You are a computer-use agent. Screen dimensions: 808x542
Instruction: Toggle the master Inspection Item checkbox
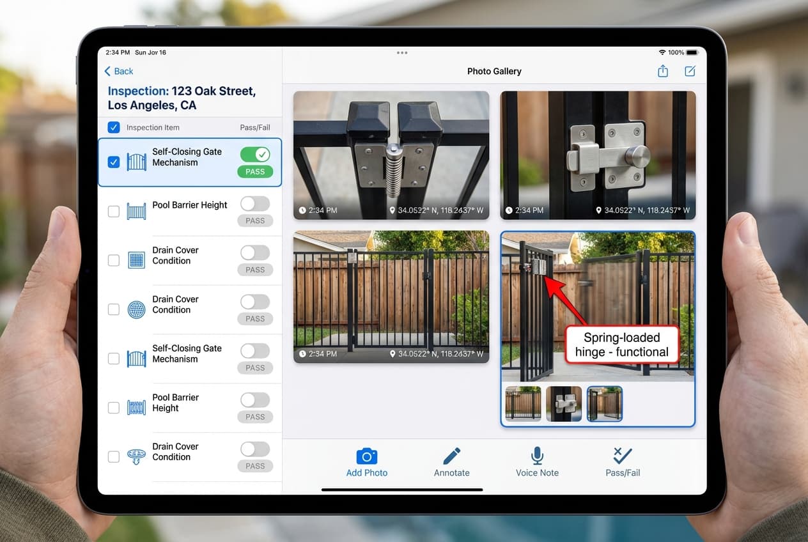pyautogui.click(x=113, y=127)
